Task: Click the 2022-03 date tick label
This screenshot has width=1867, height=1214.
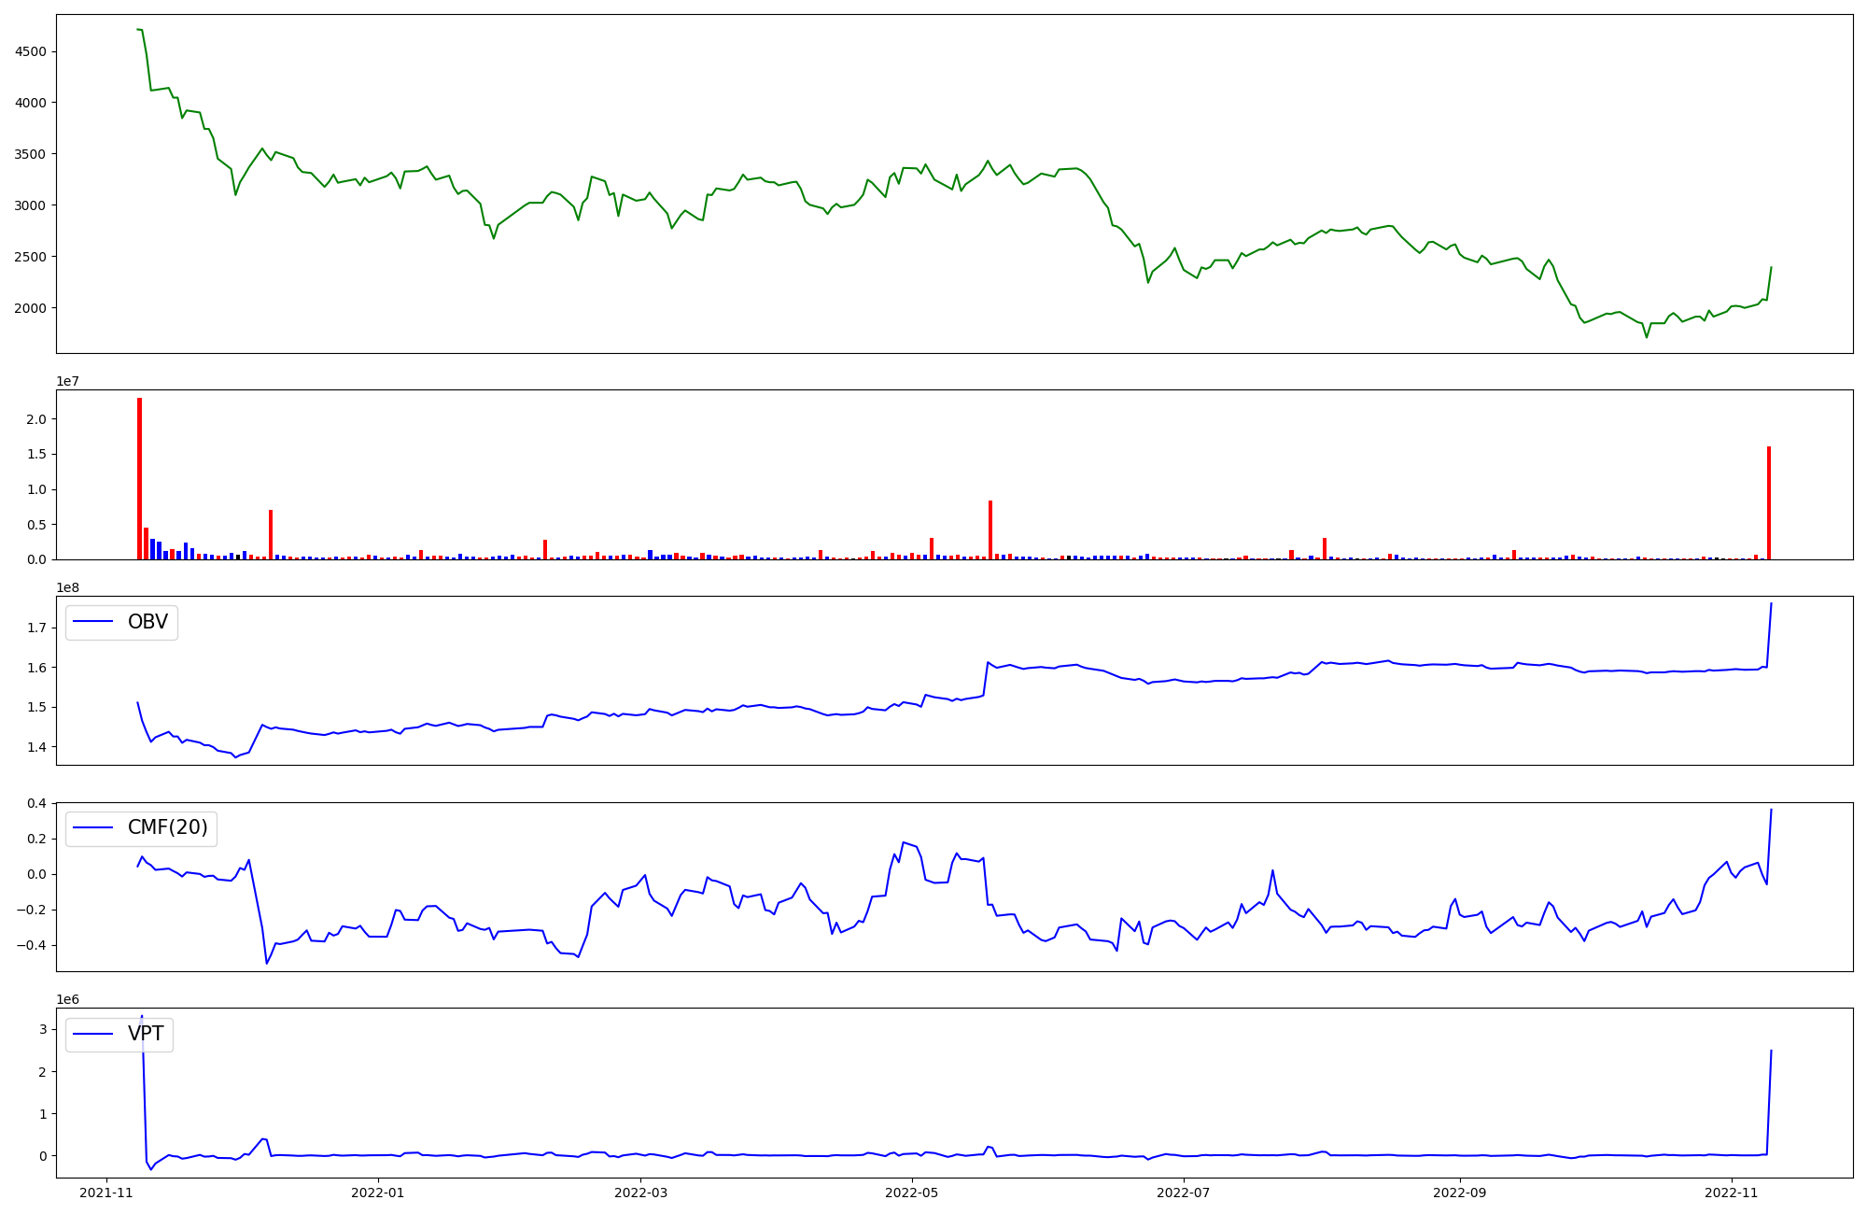Action: [641, 1193]
